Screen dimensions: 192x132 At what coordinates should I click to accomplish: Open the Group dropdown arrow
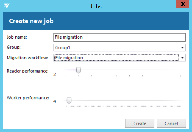click(182, 48)
